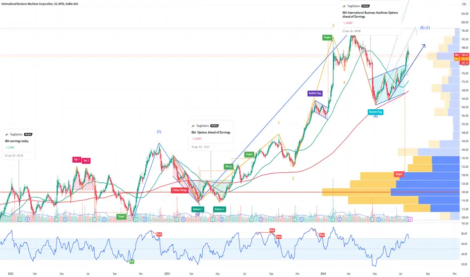Click green Target label beside orange wave 3

[x=327, y=37]
